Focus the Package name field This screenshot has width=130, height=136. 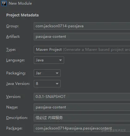point(82,128)
